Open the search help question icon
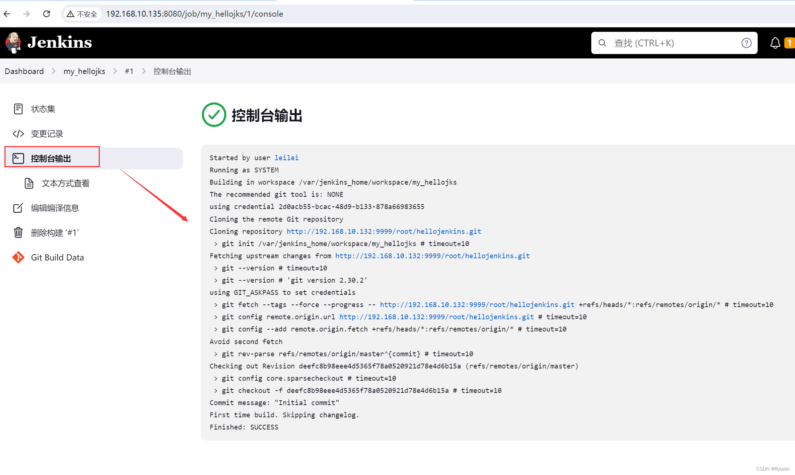Image resolution: width=795 pixels, height=475 pixels. pyautogui.click(x=746, y=43)
